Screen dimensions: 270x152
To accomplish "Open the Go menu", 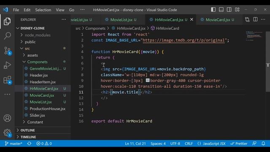I will click(72, 10).
